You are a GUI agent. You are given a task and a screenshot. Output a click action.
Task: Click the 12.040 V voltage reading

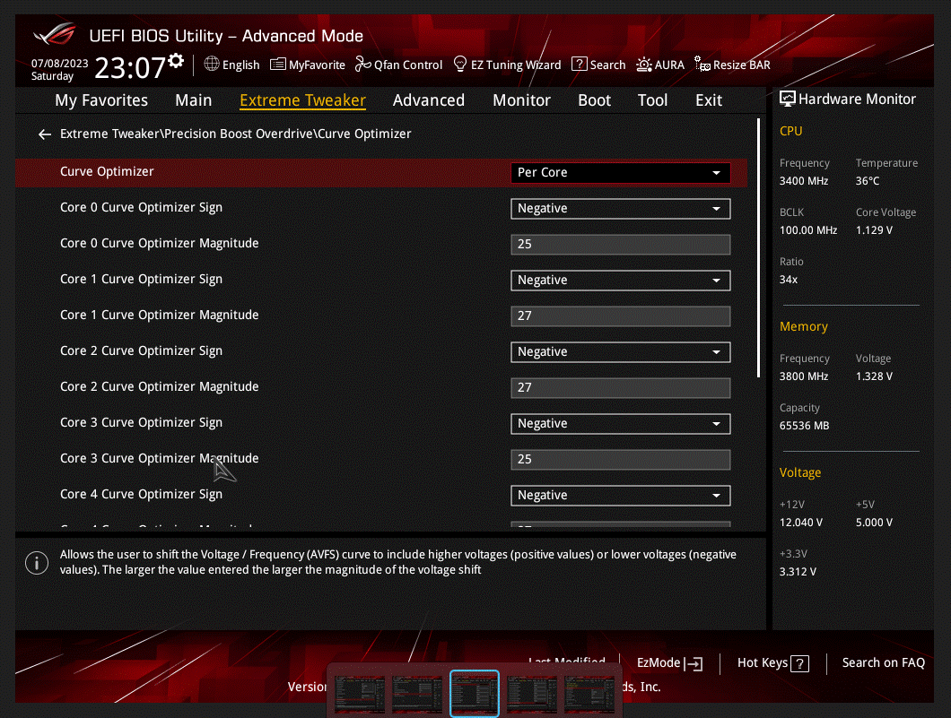point(800,523)
